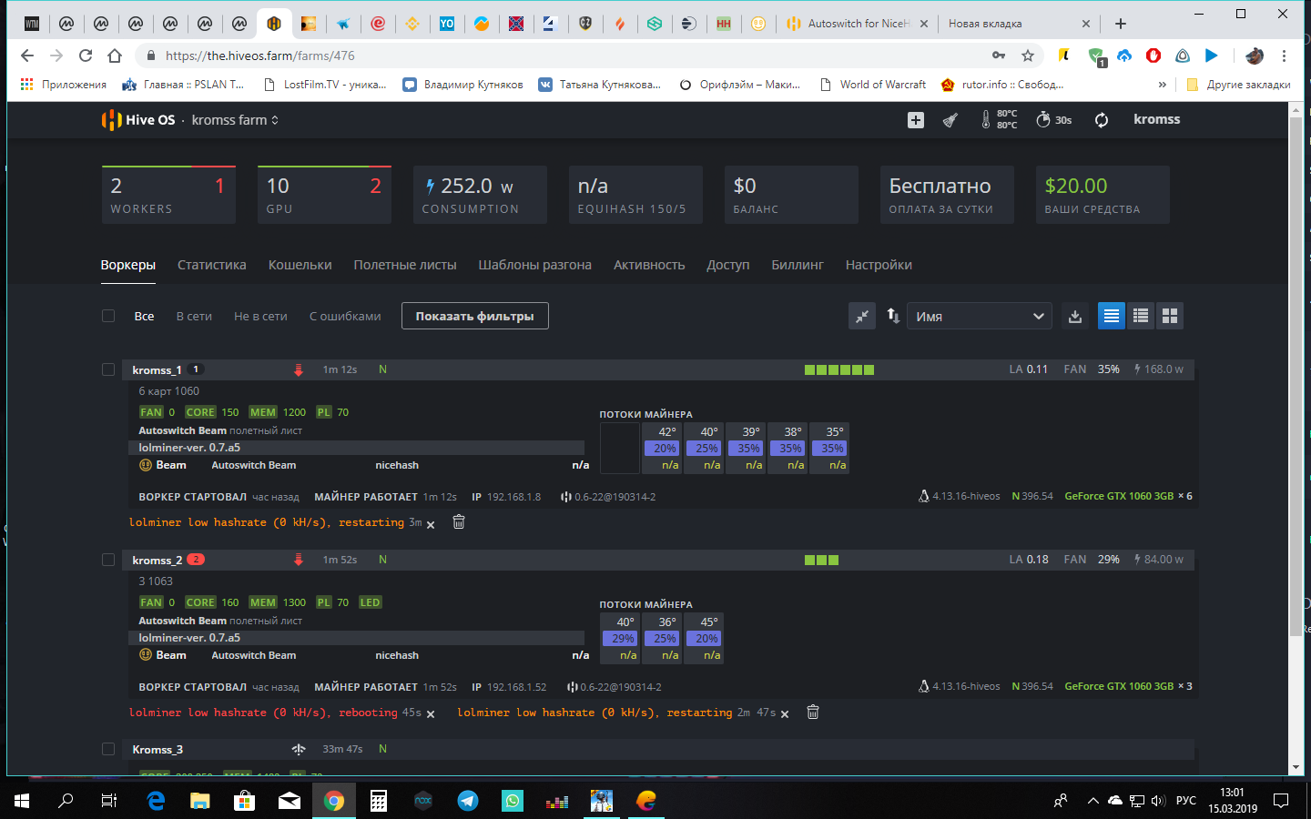1311x819 pixels.
Task: Open World of Warcraft bookmark
Action: point(873,85)
